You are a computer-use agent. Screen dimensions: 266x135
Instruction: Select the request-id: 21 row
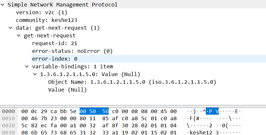[54, 43]
